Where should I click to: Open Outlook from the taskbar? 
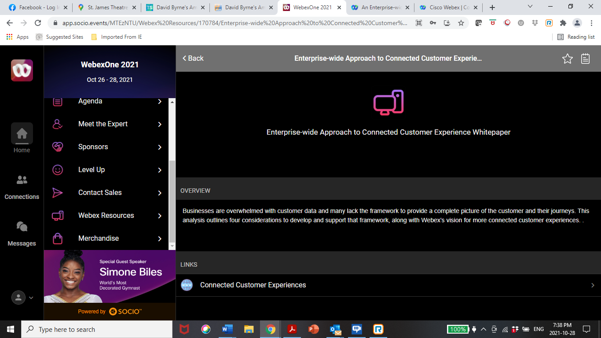pos(335,329)
